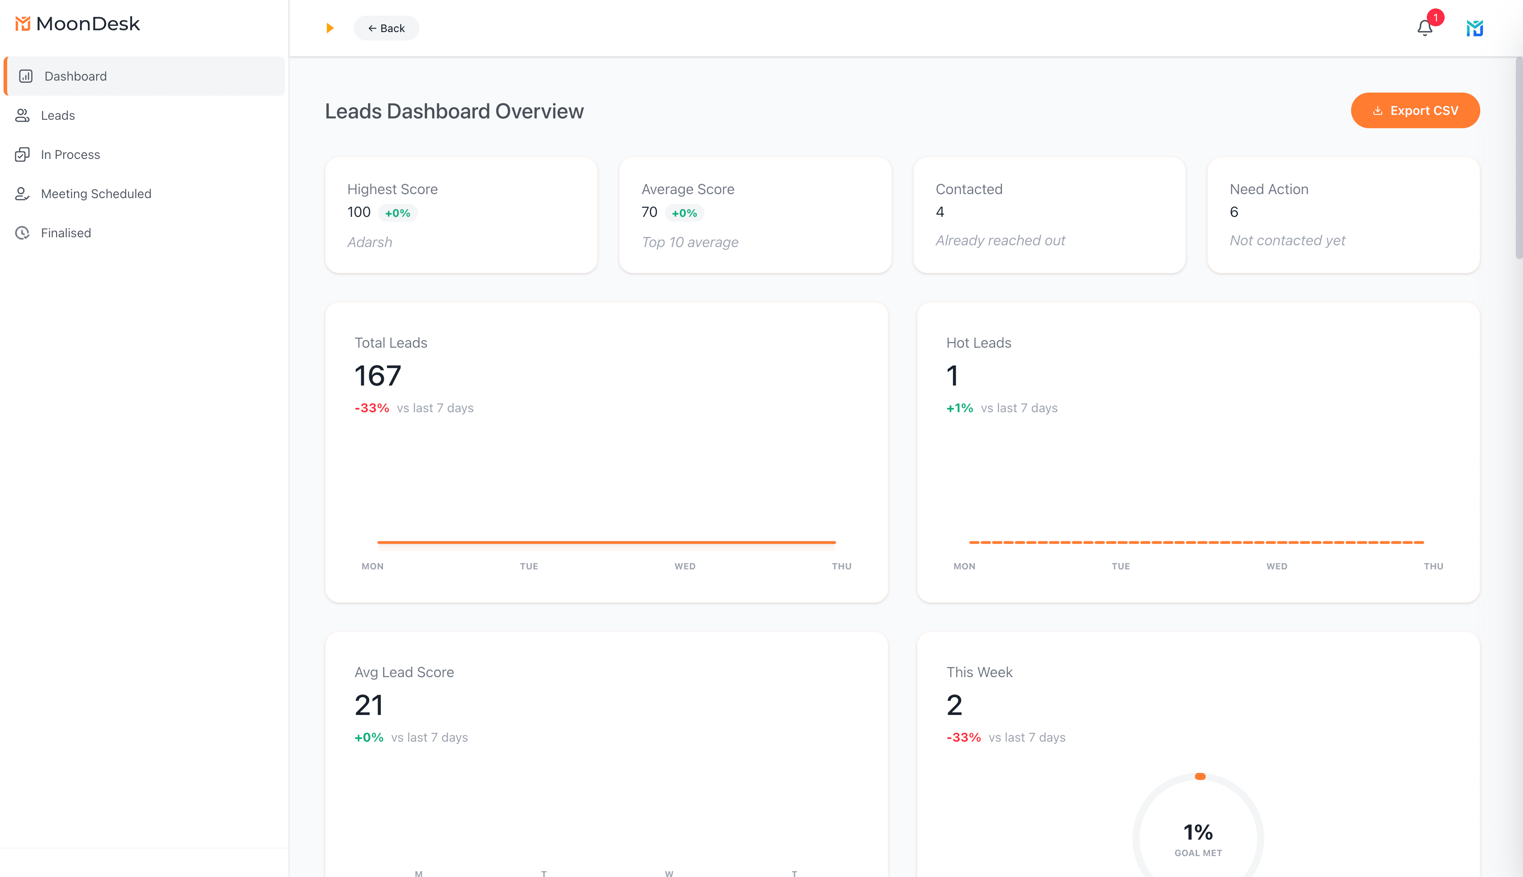Image resolution: width=1523 pixels, height=877 pixels.
Task: Click WED label on Hot Leads chart
Action: (x=1277, y=566)
